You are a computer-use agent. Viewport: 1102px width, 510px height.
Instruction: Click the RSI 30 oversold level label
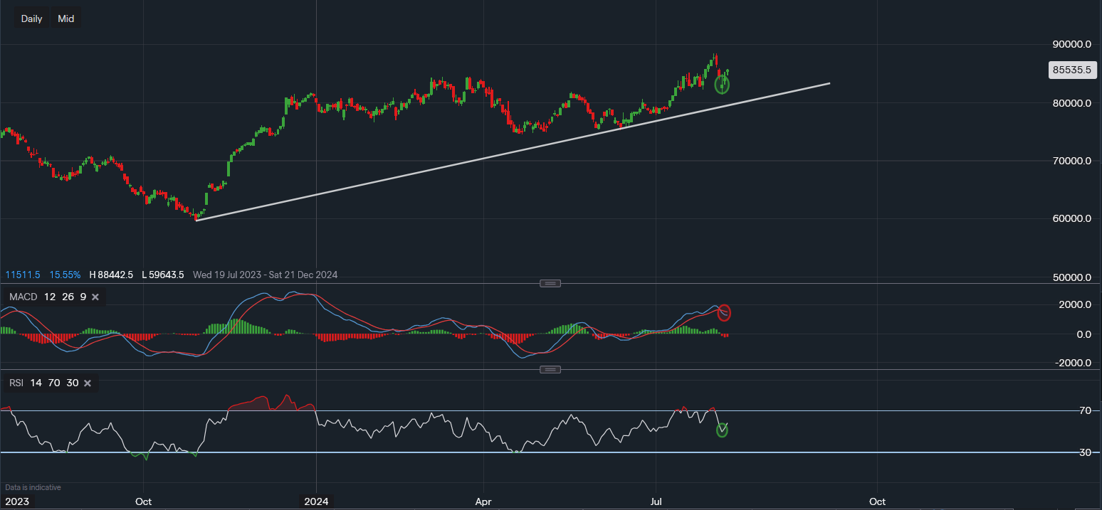tap(1085, 452)
